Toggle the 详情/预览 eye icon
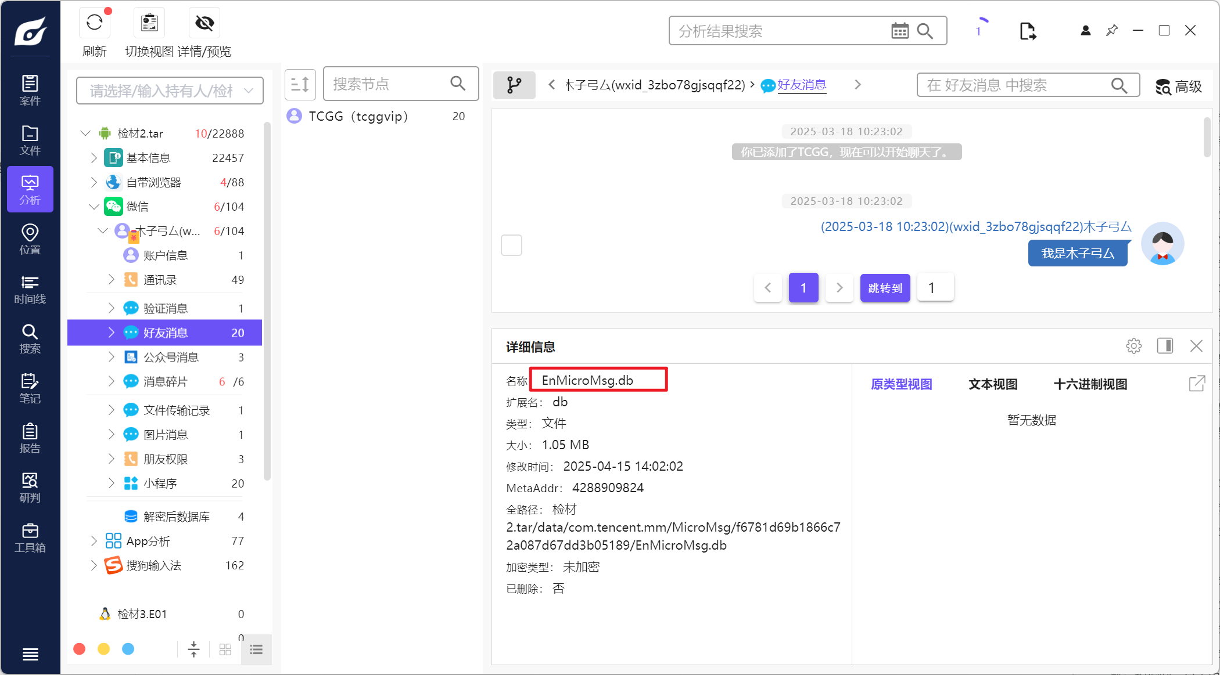Viewport: 1220px width, 675px height. click(x=204, y=23)
